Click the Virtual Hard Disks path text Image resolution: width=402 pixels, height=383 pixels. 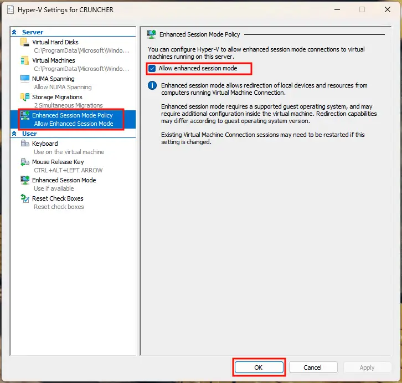(81, 50)
